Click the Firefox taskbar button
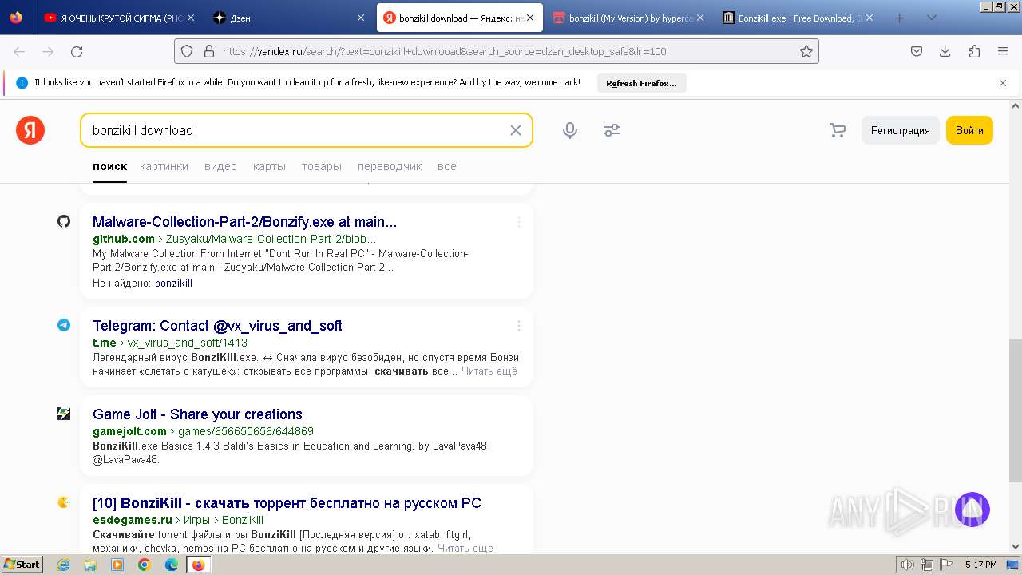Image resolution: width=1022 pixels, height=575 pixels. tap(198, 565)
